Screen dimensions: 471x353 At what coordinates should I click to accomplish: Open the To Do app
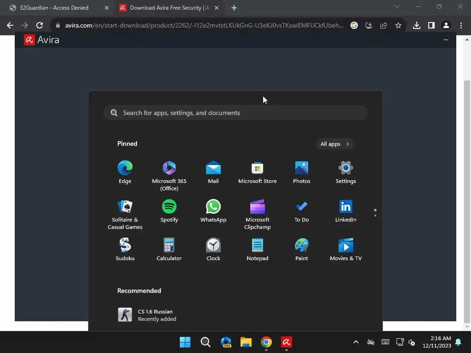[302, 211]
